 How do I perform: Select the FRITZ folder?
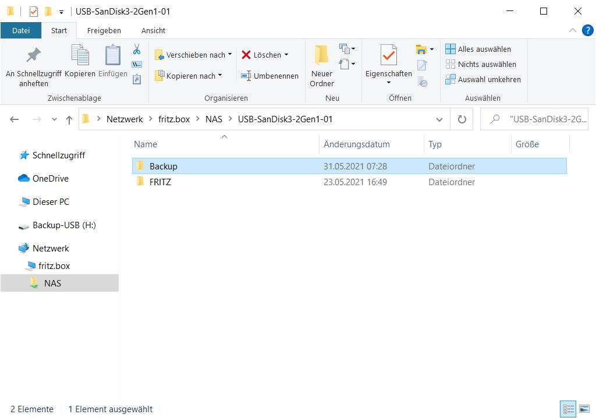click(x=160, y=182)
